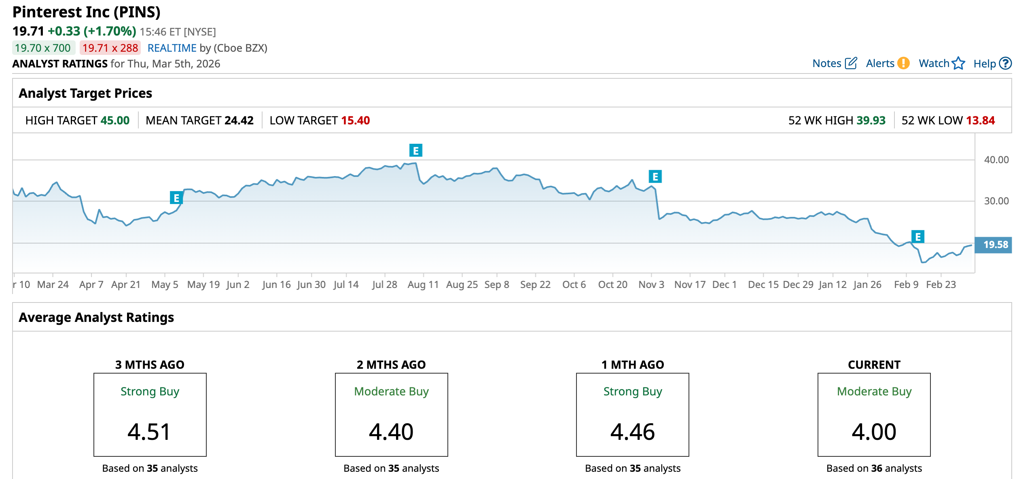Image resolution: width=1017 pixels, height=479 pixels.
Task: Select the earnings E marker near Feb 9
Action: pos(917,236)
